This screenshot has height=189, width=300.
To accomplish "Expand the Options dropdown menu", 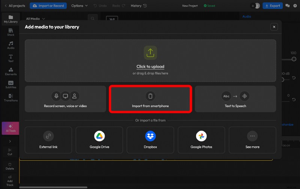I will coord(79,6).
